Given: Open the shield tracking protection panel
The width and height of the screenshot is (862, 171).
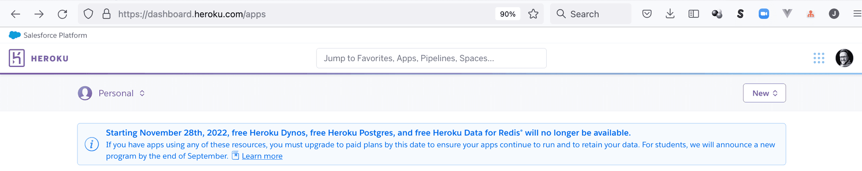Looking at the screenshot, I should coord(88,14).
